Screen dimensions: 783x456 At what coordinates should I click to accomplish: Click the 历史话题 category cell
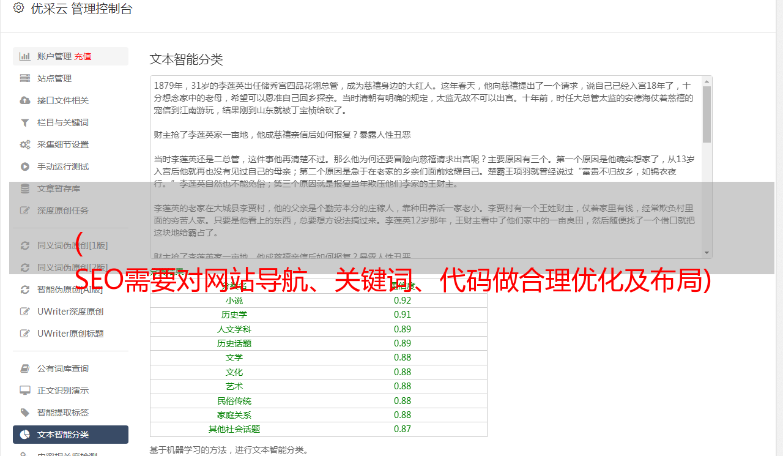(234, 343)
